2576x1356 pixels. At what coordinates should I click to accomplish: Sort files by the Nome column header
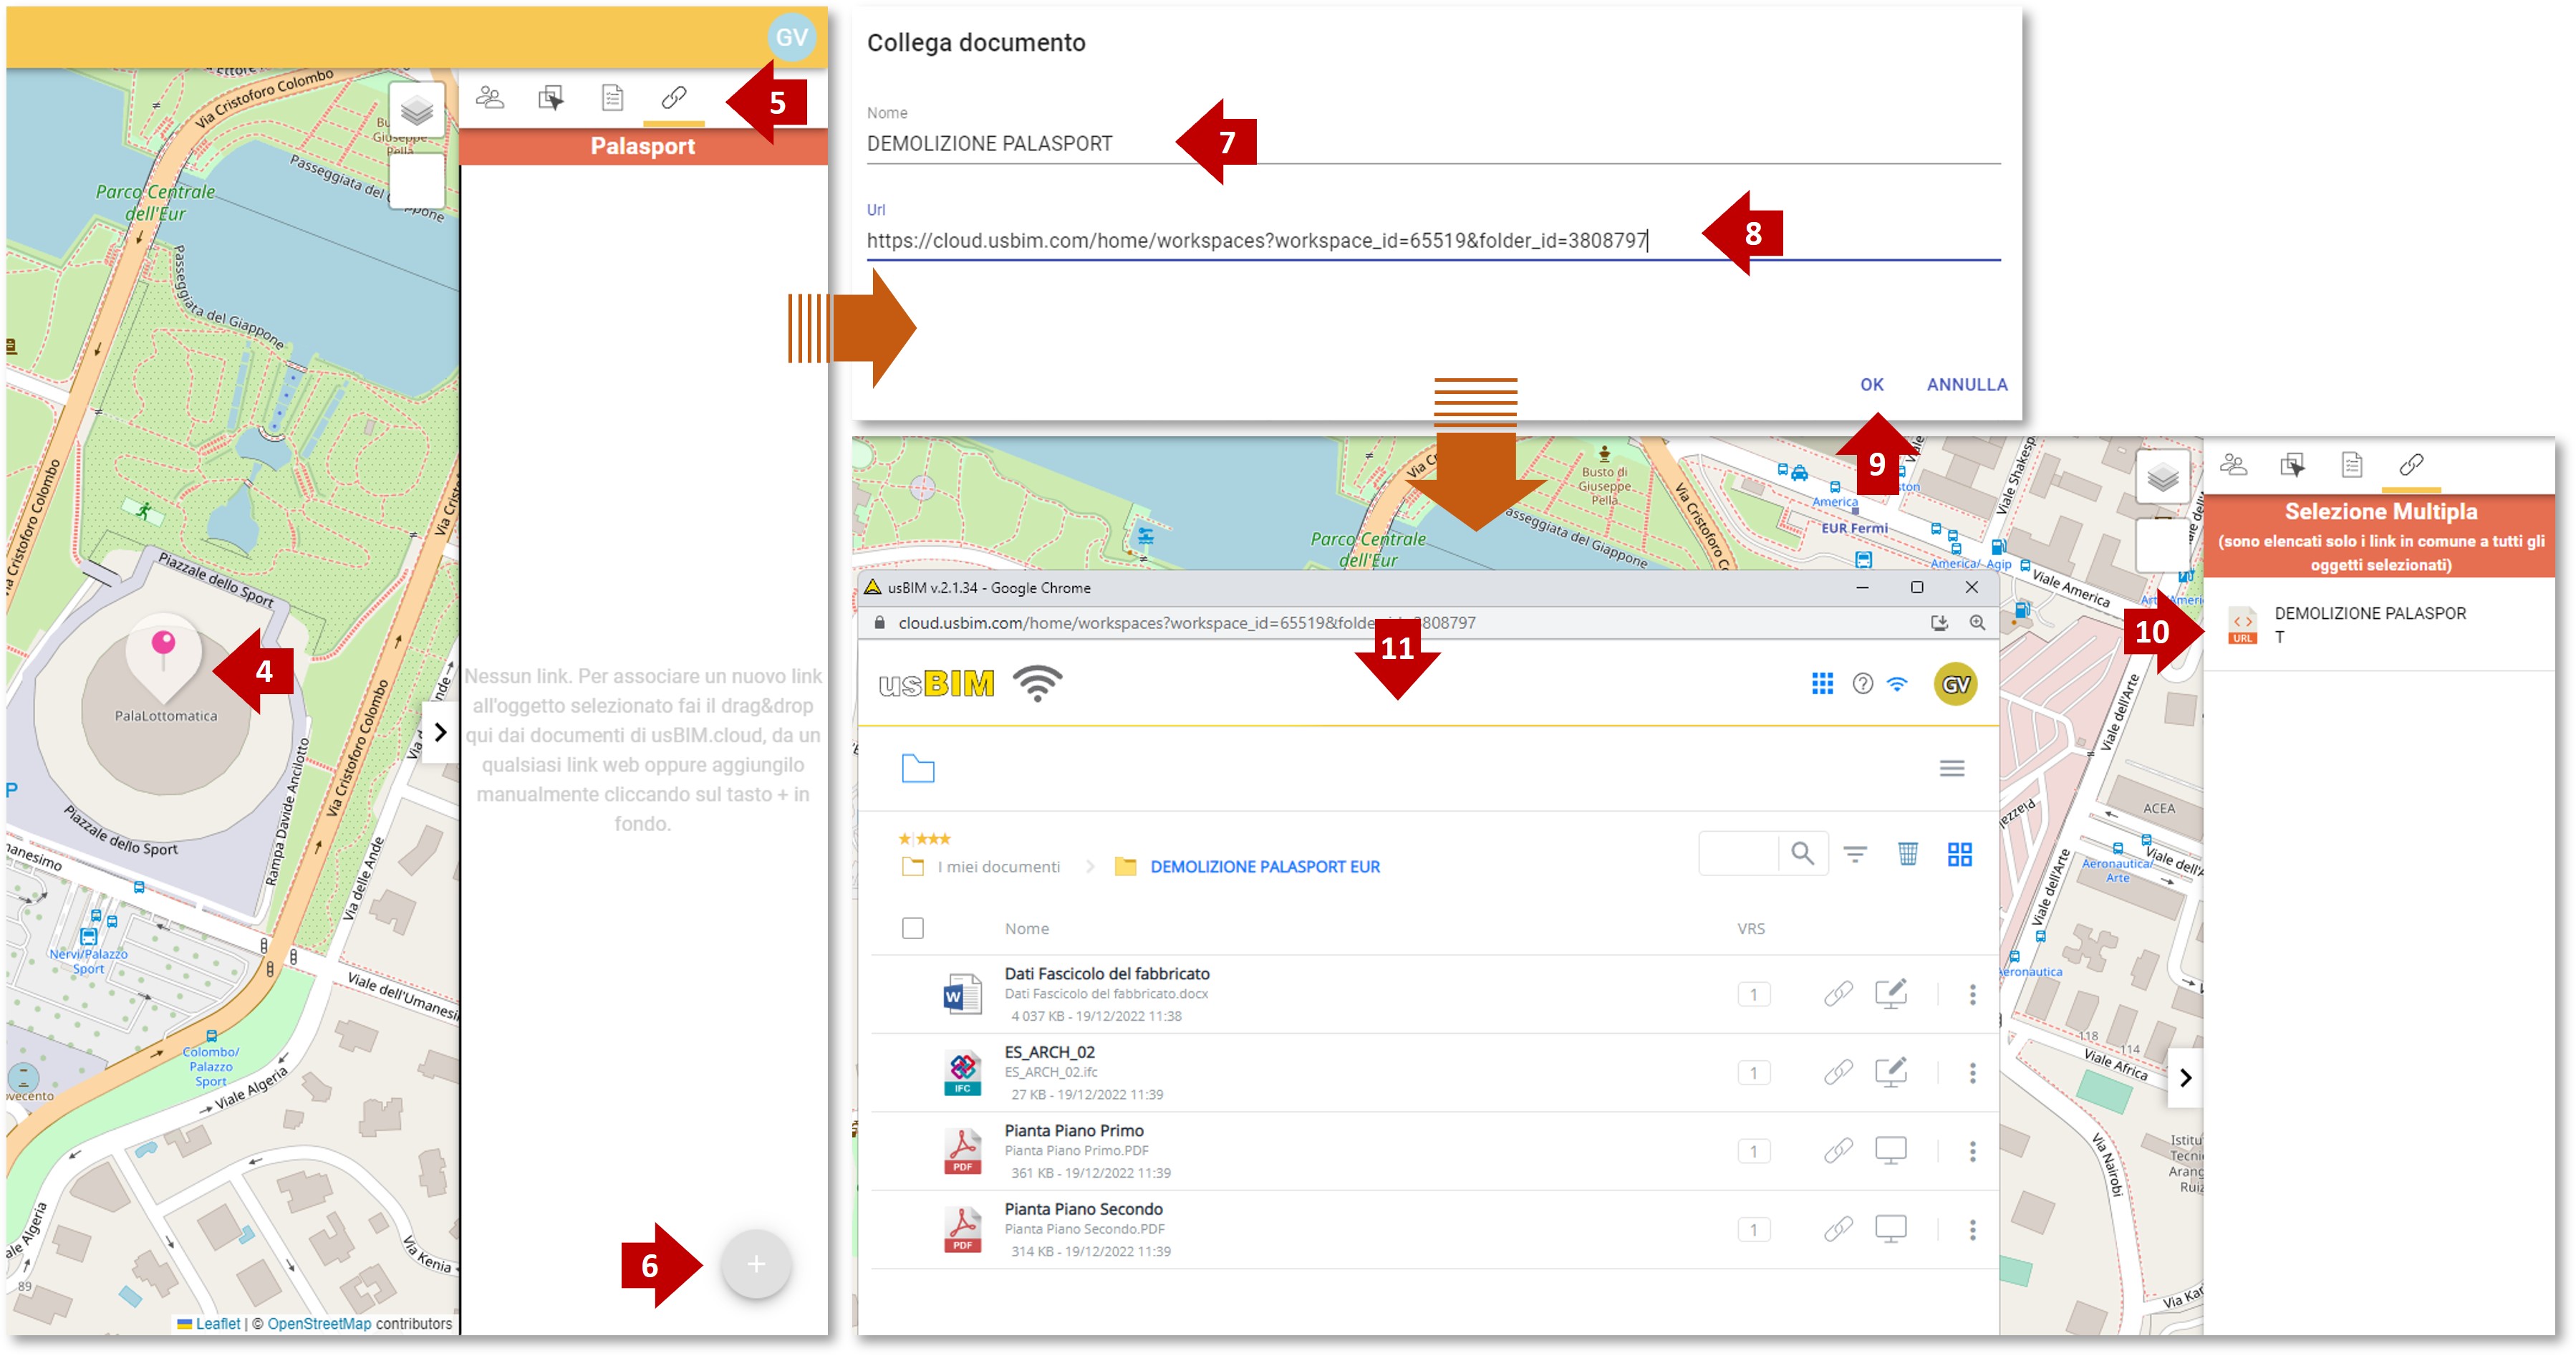pos(1026,929)
